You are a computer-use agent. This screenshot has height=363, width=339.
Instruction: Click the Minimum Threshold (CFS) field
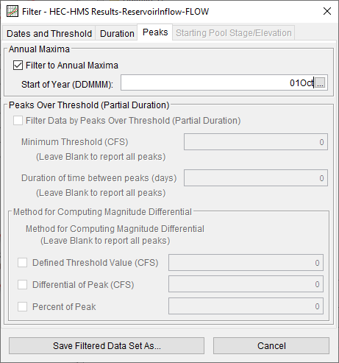(x=256, y=142)
